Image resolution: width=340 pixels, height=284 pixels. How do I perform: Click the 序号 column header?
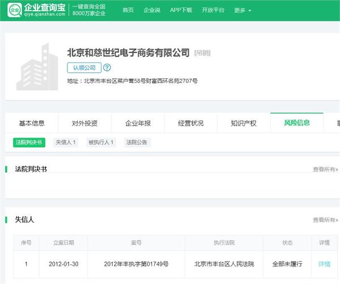point(26,243)
